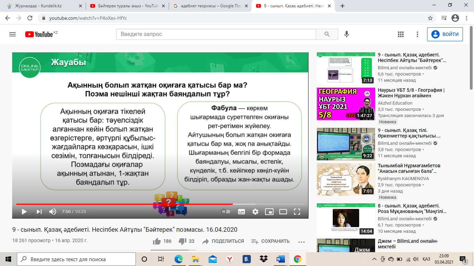
Task: Open Джем – BilimLand video title
Action: [408, 244]
